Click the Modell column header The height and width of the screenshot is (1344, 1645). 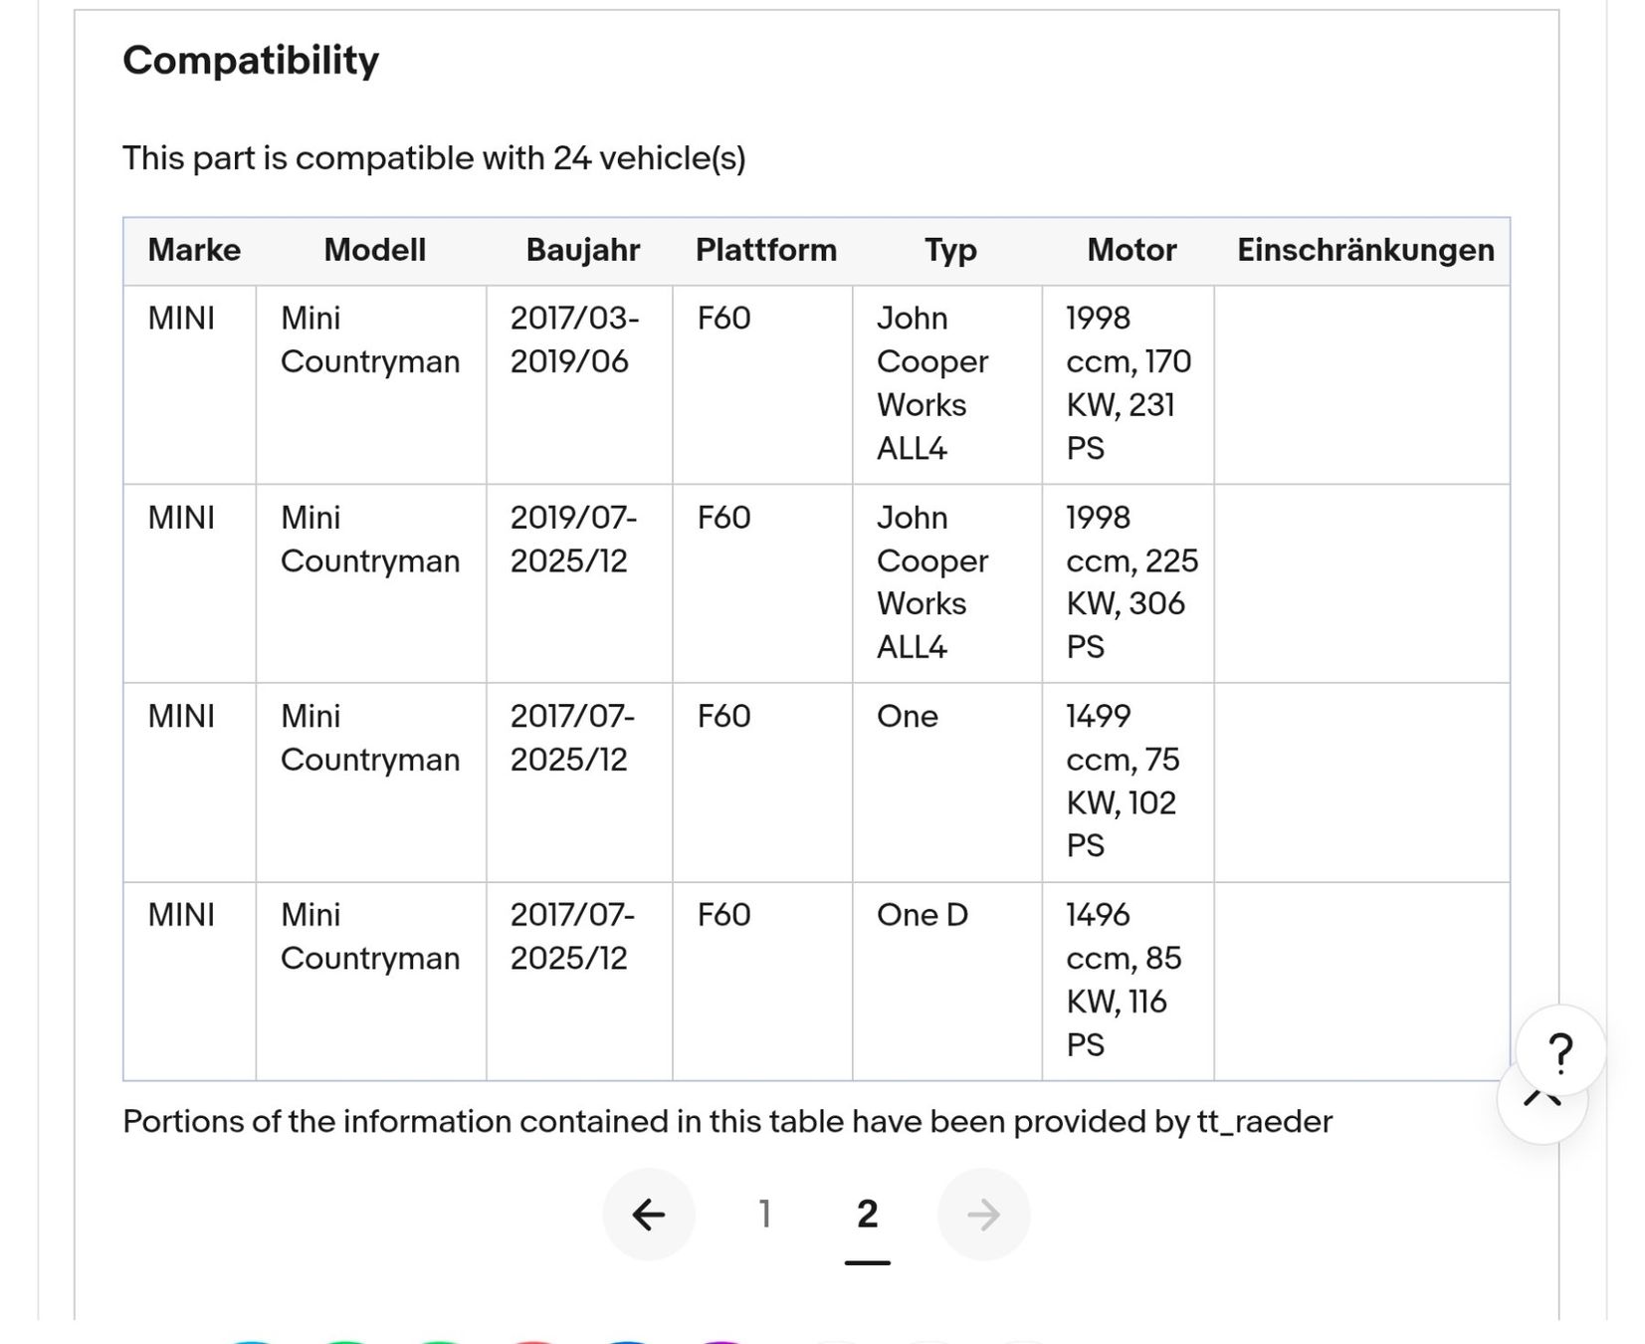[374, 250]
